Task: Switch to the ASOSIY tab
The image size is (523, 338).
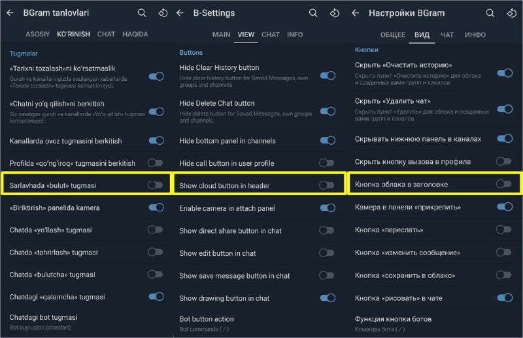Action: coord(38,35)
